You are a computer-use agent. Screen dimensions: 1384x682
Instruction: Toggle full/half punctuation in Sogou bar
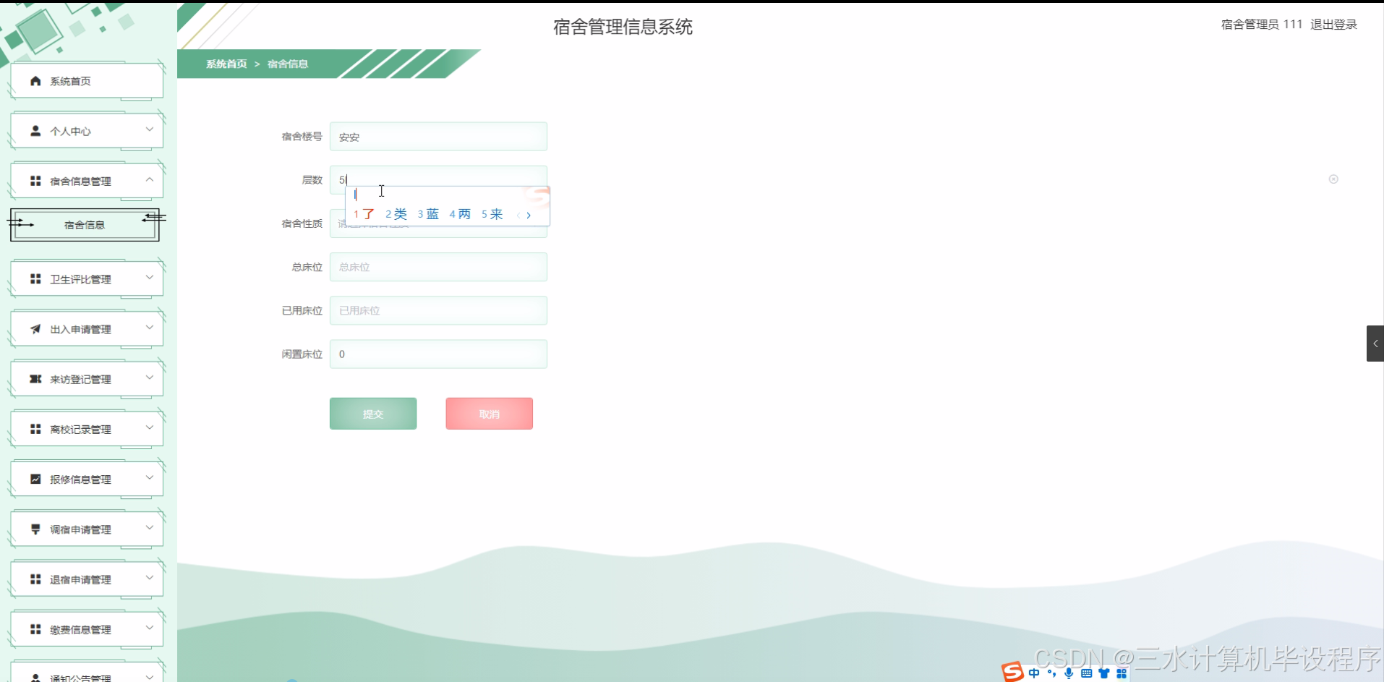point(1051,673)
